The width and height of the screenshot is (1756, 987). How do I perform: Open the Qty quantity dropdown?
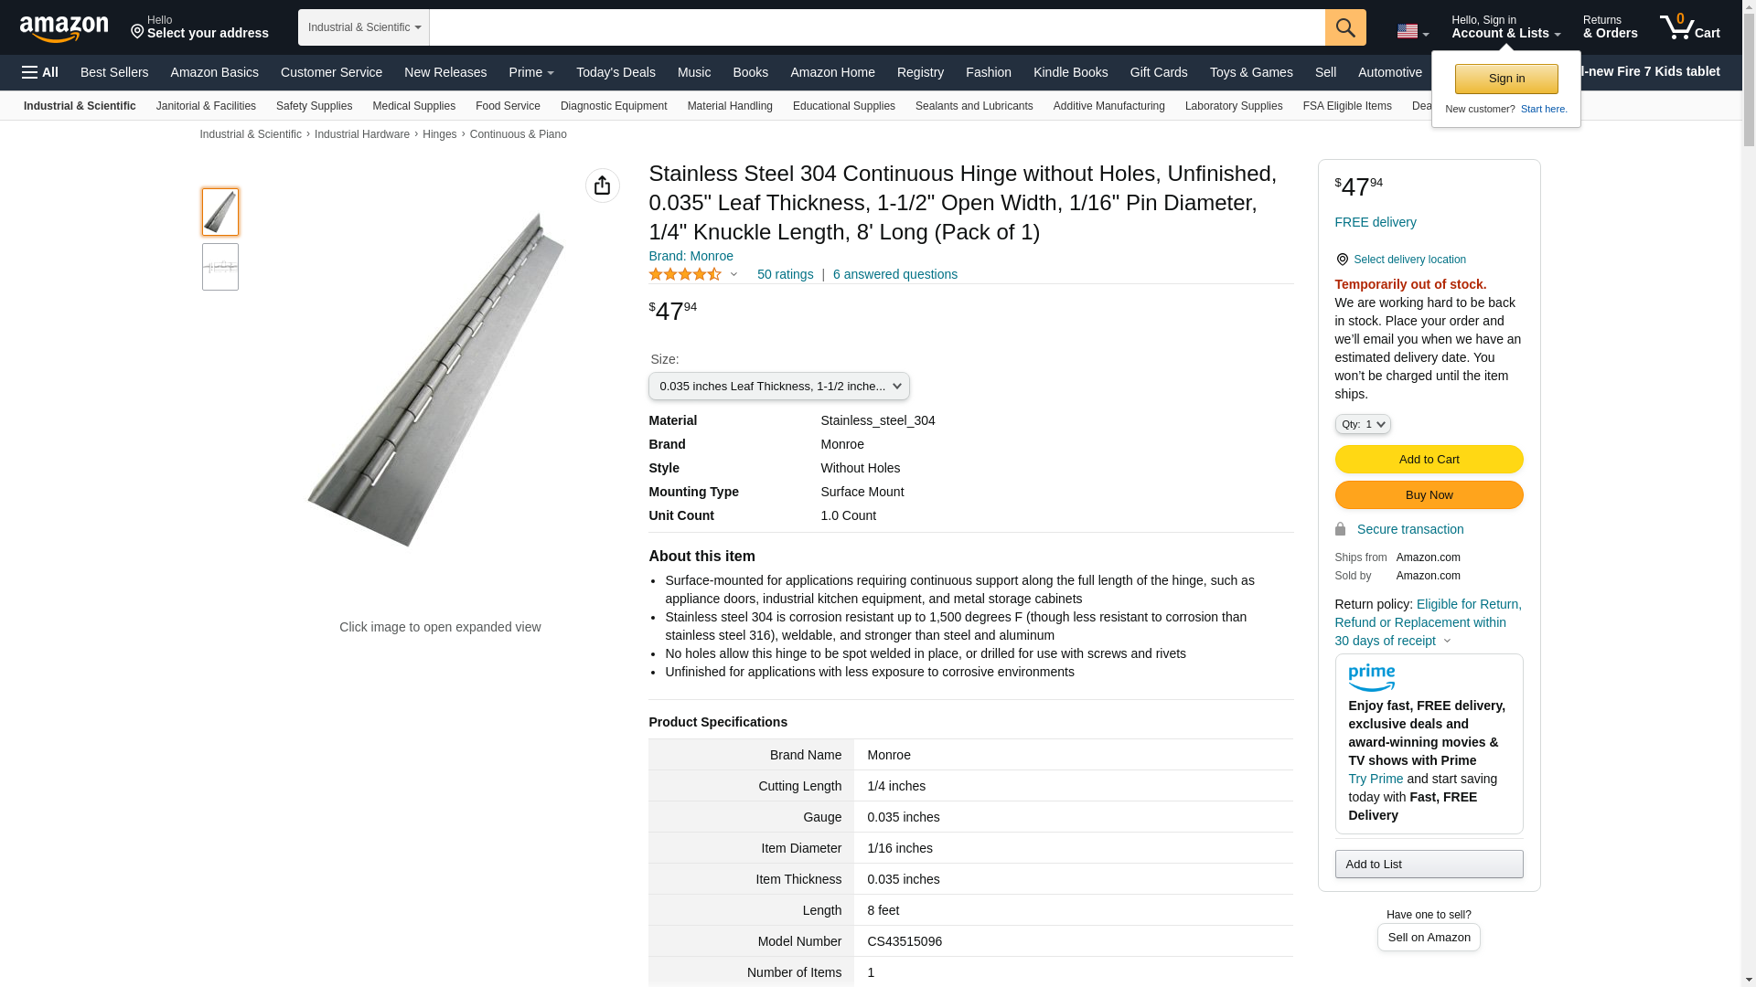click(1362, 424)
